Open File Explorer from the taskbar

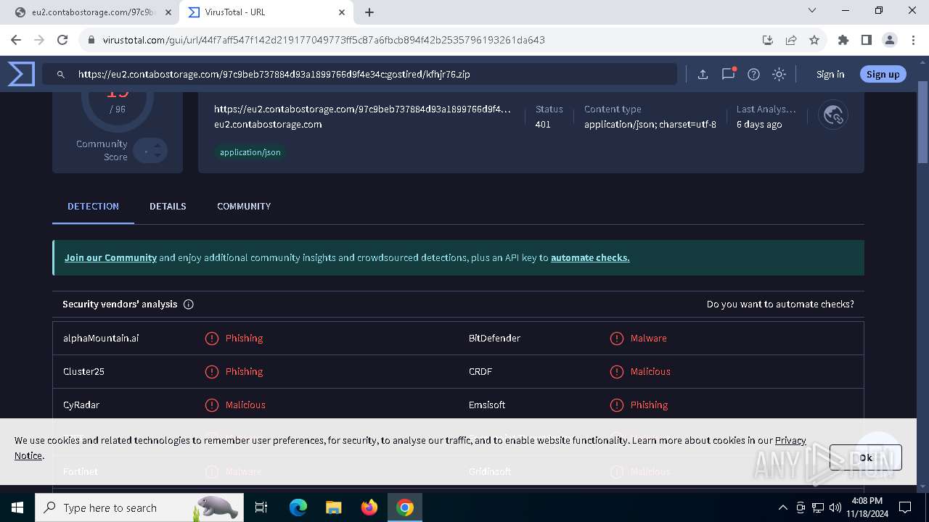(334, 507)
